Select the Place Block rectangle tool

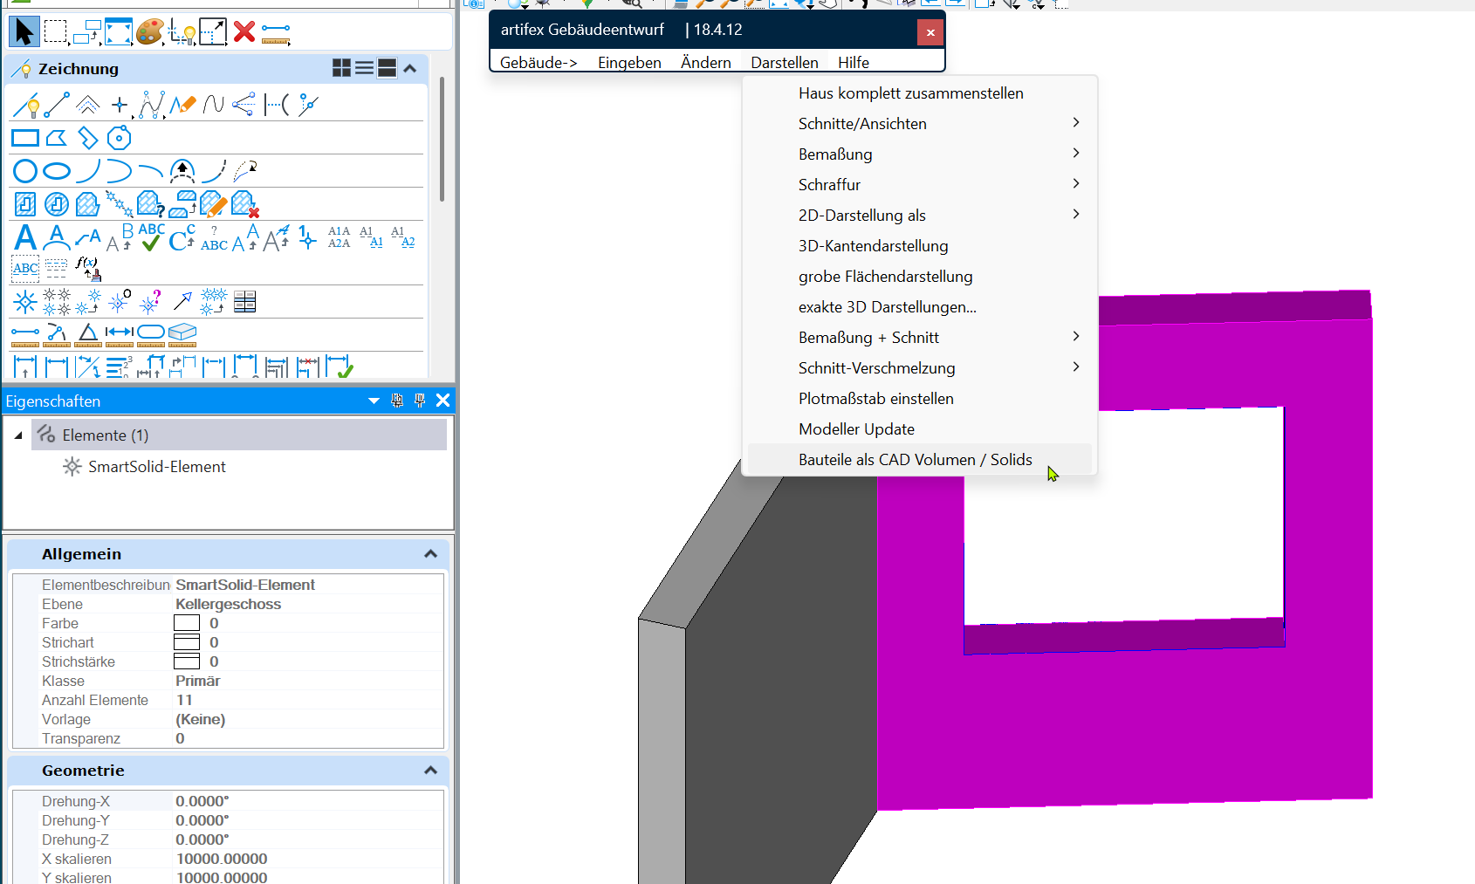(24, 138)
